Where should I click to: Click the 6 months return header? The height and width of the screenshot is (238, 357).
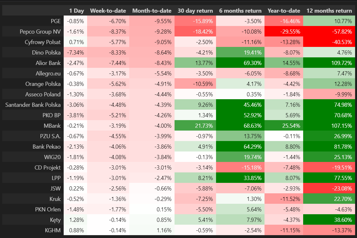(240, 11)
